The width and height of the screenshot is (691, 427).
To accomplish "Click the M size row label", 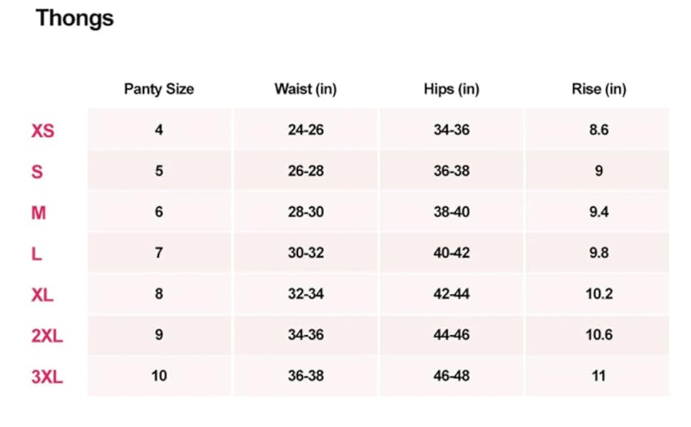I will click(38, 213).
